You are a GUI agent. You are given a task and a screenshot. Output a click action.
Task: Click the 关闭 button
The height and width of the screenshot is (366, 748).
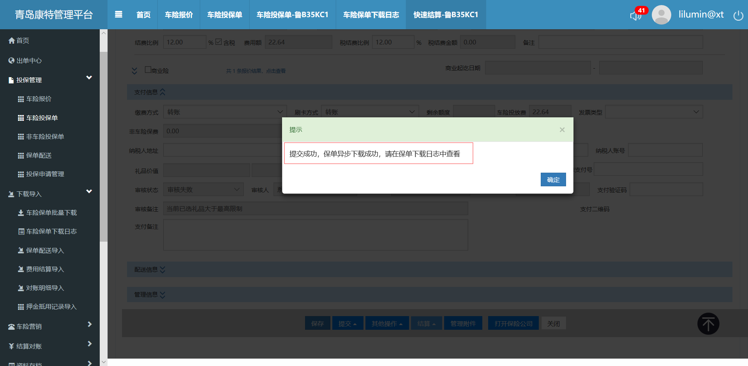(x=553, y=324)
